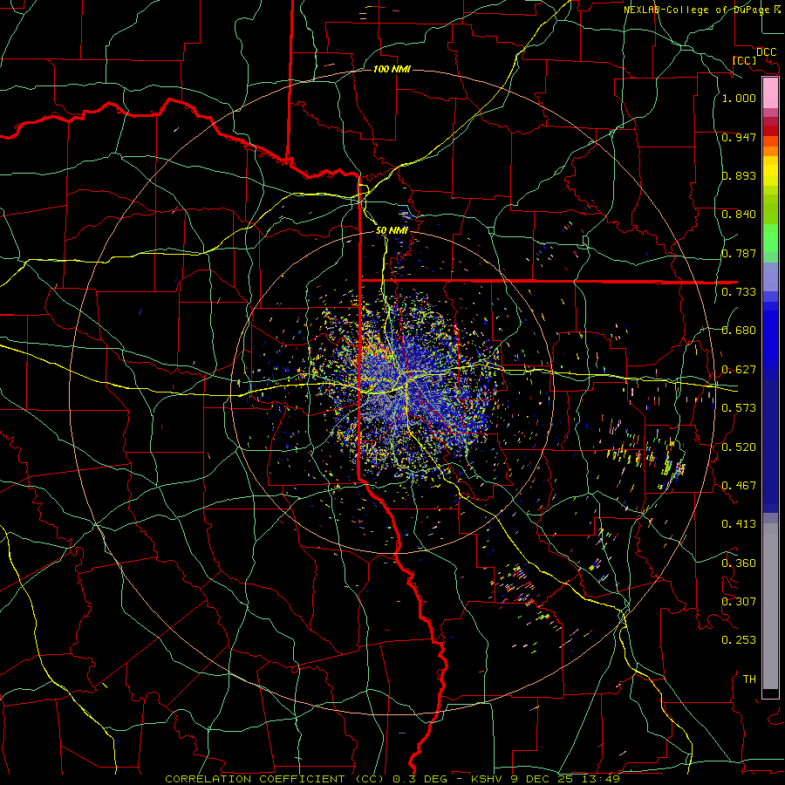
Task: Click the 0.893 scale value
Action: (739, 175)
